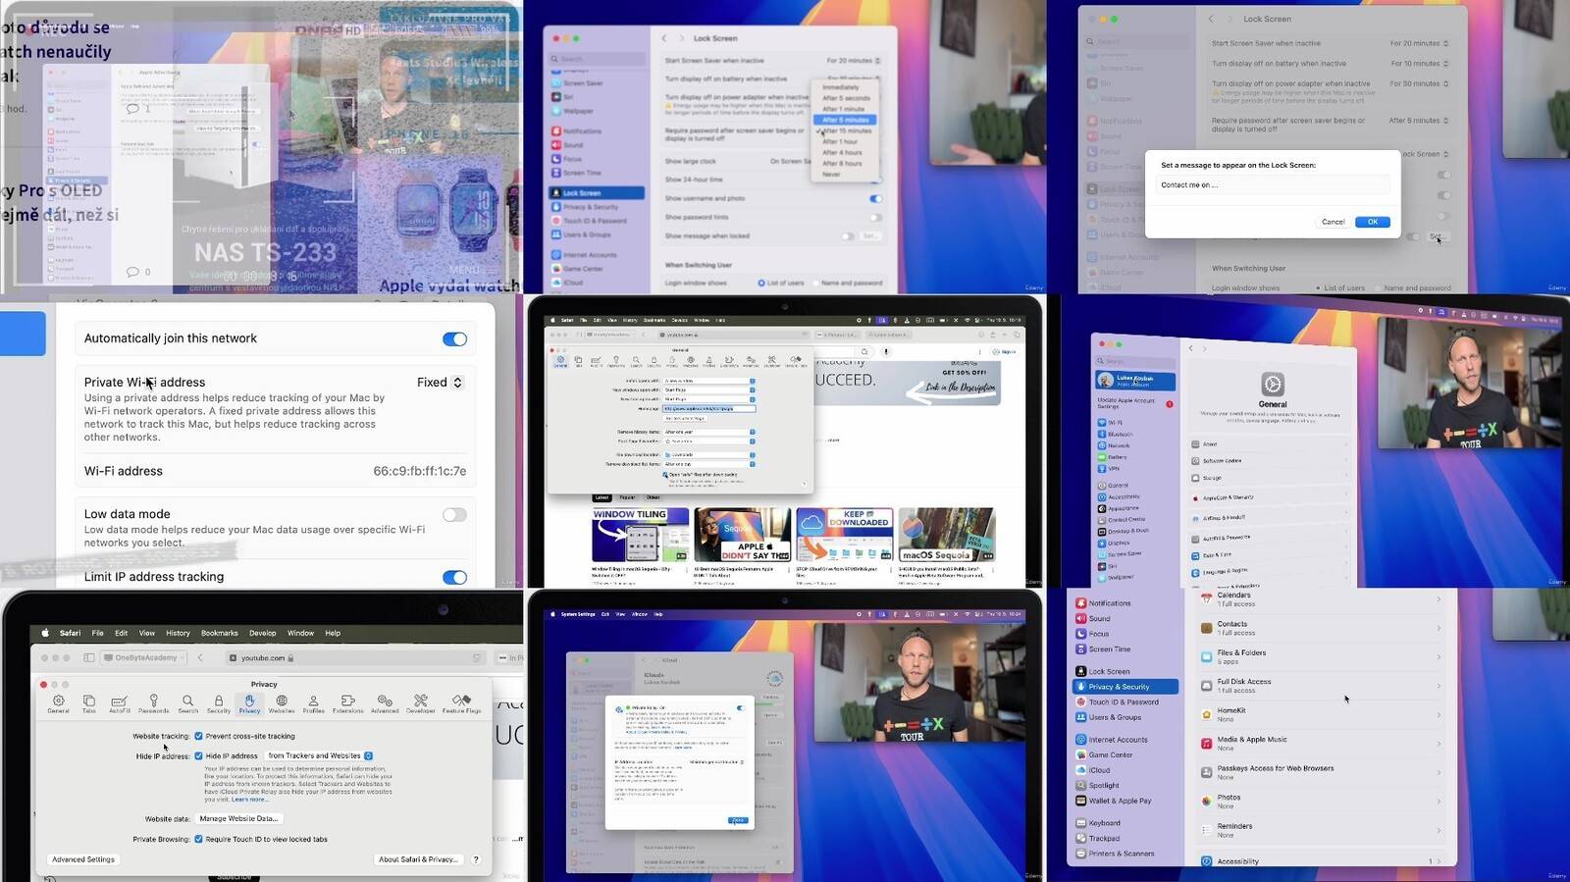1570x882 pixels.
Task: Open Advanced pane in Safari Privacy window
Action: coord(385,703)
